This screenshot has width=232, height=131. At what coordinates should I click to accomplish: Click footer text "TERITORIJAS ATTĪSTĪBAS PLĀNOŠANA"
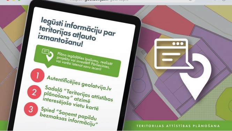(x=178, y=126)
